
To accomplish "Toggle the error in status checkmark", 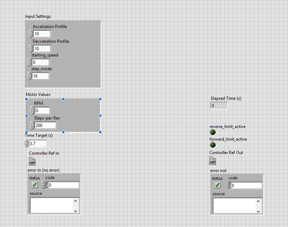I will [x=34, y=185].
